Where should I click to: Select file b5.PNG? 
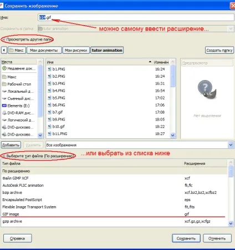[x=108, y=98]
